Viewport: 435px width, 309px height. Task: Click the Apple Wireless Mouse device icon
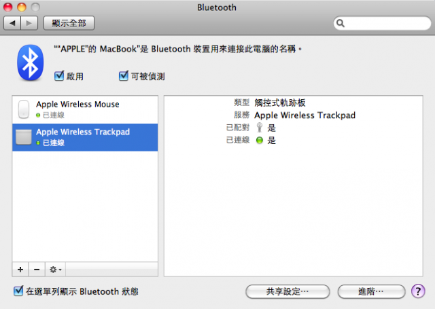(x=24, y=109)
